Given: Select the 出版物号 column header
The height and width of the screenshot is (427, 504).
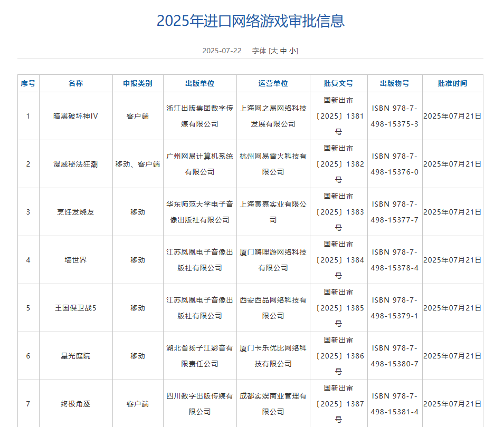Looking at the screenshot, I should [x=394, y=83].
